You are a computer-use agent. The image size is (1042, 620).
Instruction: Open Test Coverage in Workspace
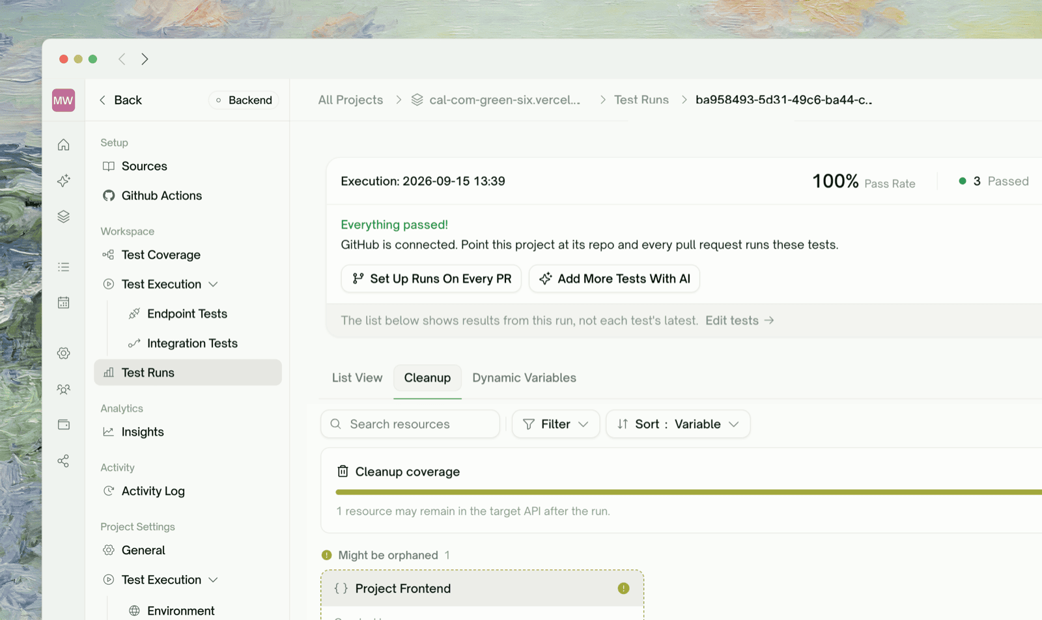(188, 255)
